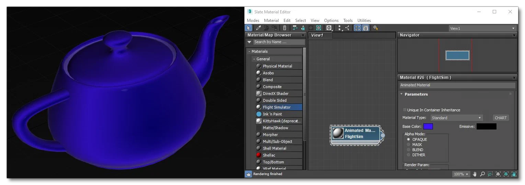Select the DITHER alpha mode
525x185 pixels.
(408, 155)
